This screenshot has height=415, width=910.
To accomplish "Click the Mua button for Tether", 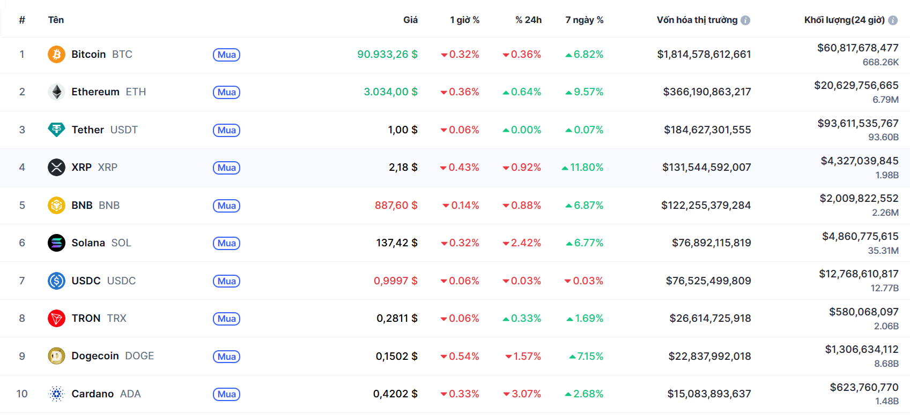I will [x=226, y=130].
